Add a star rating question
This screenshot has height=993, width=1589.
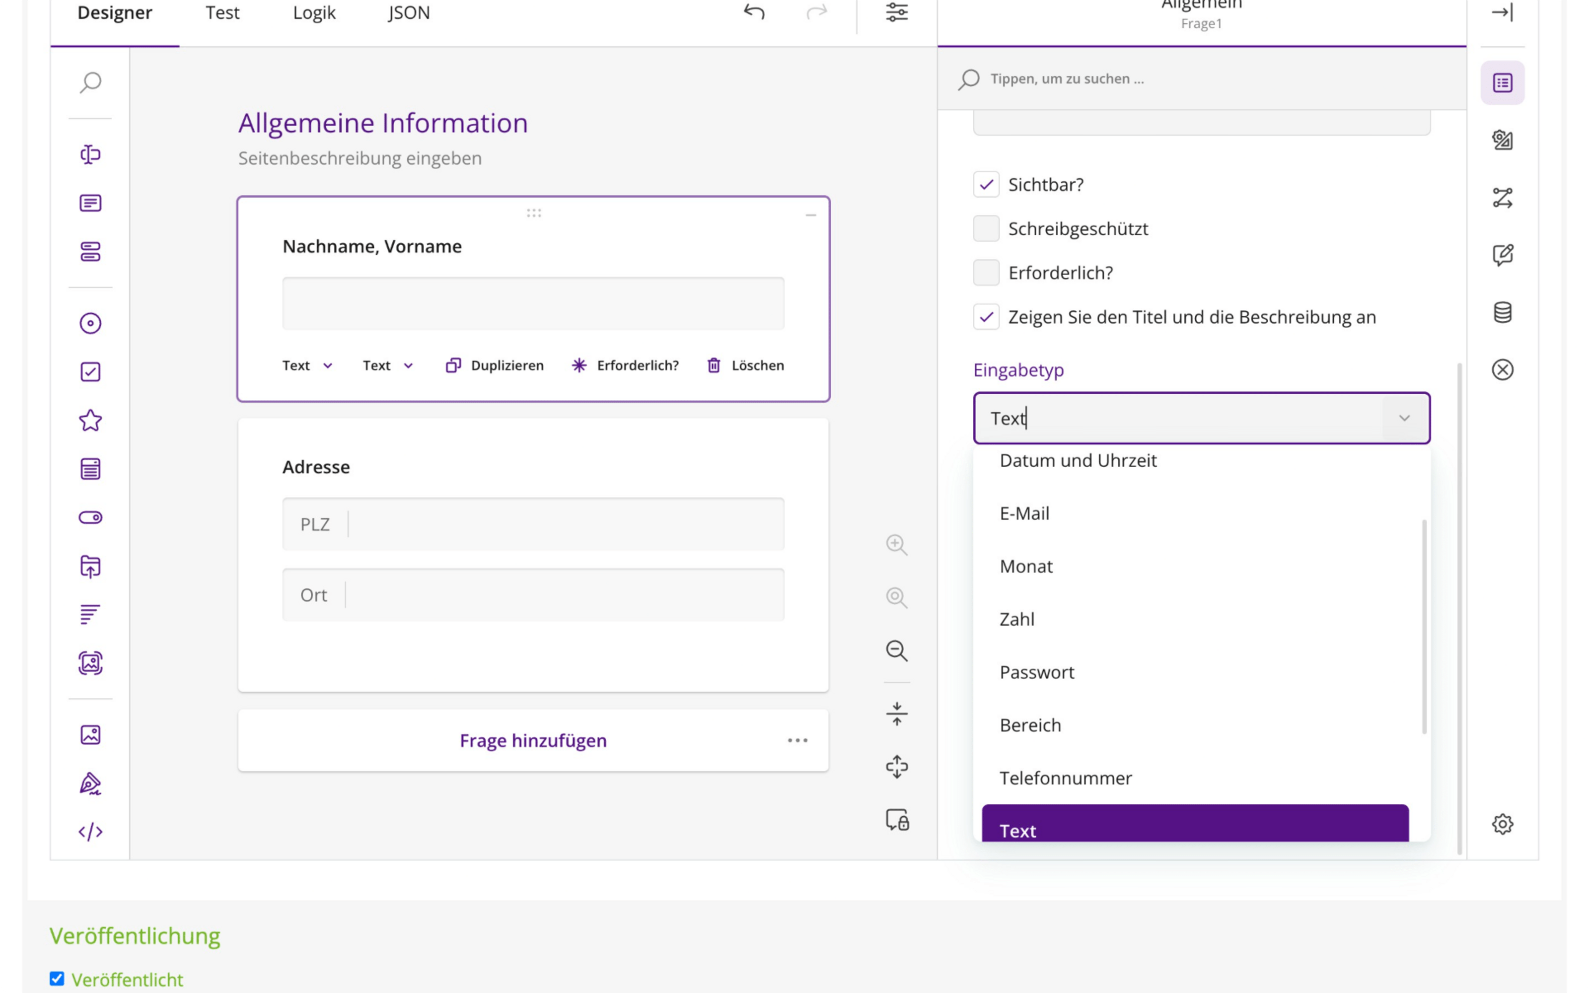click(90, 421)
